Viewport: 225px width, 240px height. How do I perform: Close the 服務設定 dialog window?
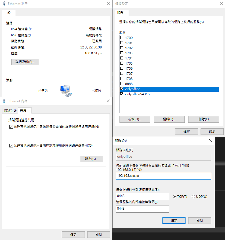tap(211, 141)
